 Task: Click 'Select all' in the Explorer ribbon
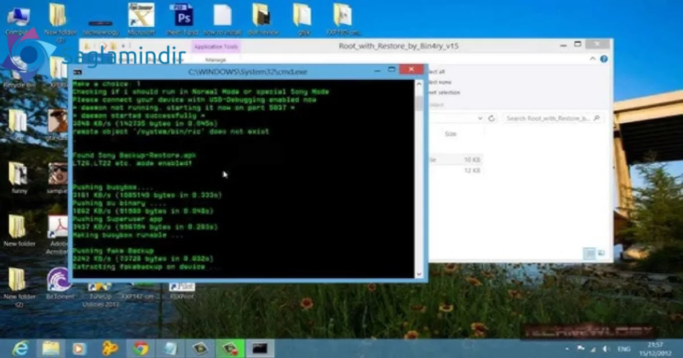coord(435,72)
